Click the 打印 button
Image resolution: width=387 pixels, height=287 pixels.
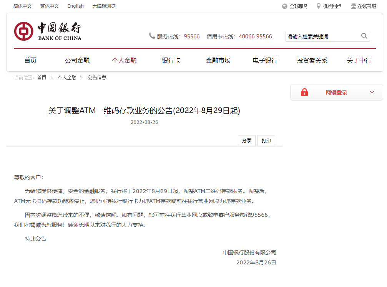tap(266, 141)
